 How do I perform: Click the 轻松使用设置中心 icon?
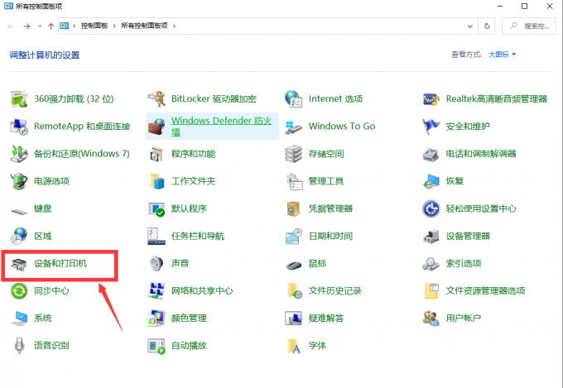coord(431,208)
